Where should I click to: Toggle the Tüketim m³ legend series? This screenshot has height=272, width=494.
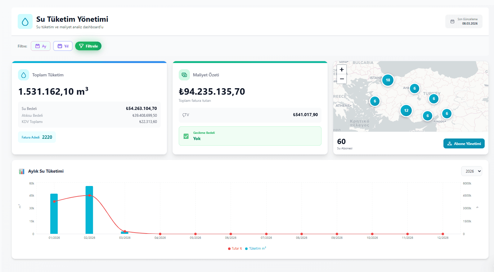[255, 248]
